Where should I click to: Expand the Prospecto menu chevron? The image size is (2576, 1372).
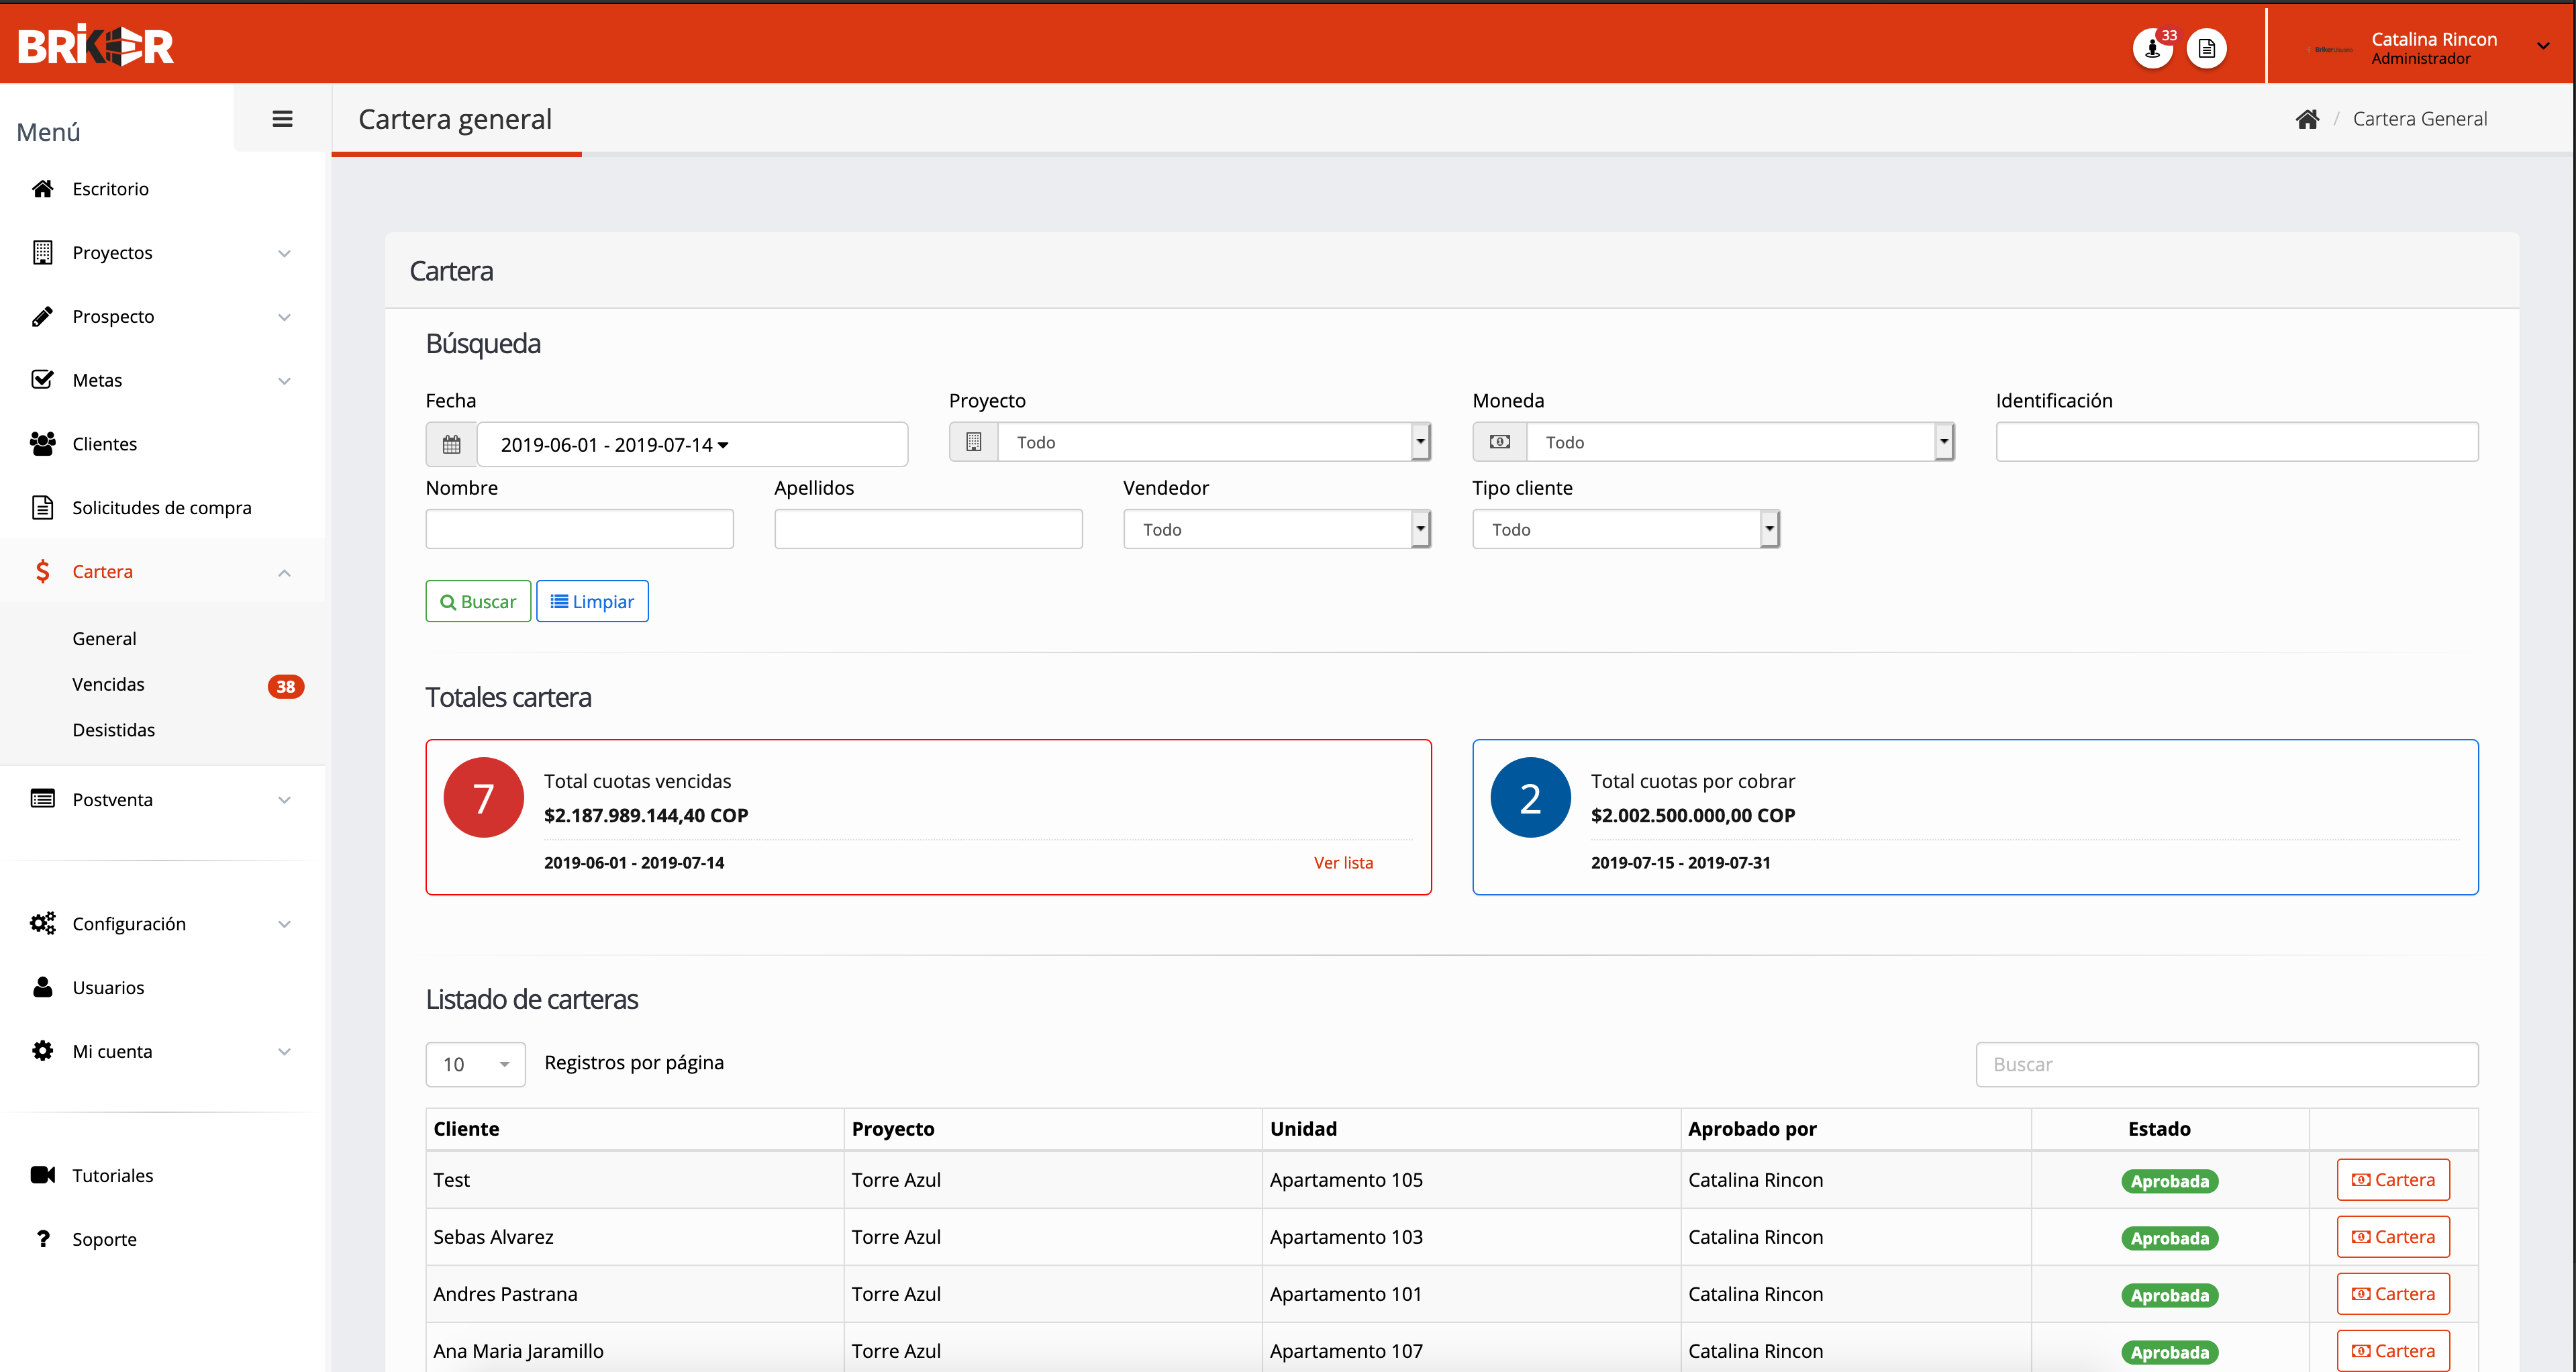(x=284, y=317)
